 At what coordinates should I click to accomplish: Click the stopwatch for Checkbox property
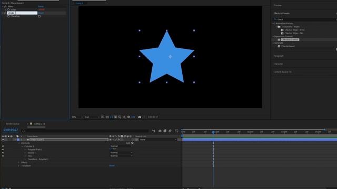[8, 16]
